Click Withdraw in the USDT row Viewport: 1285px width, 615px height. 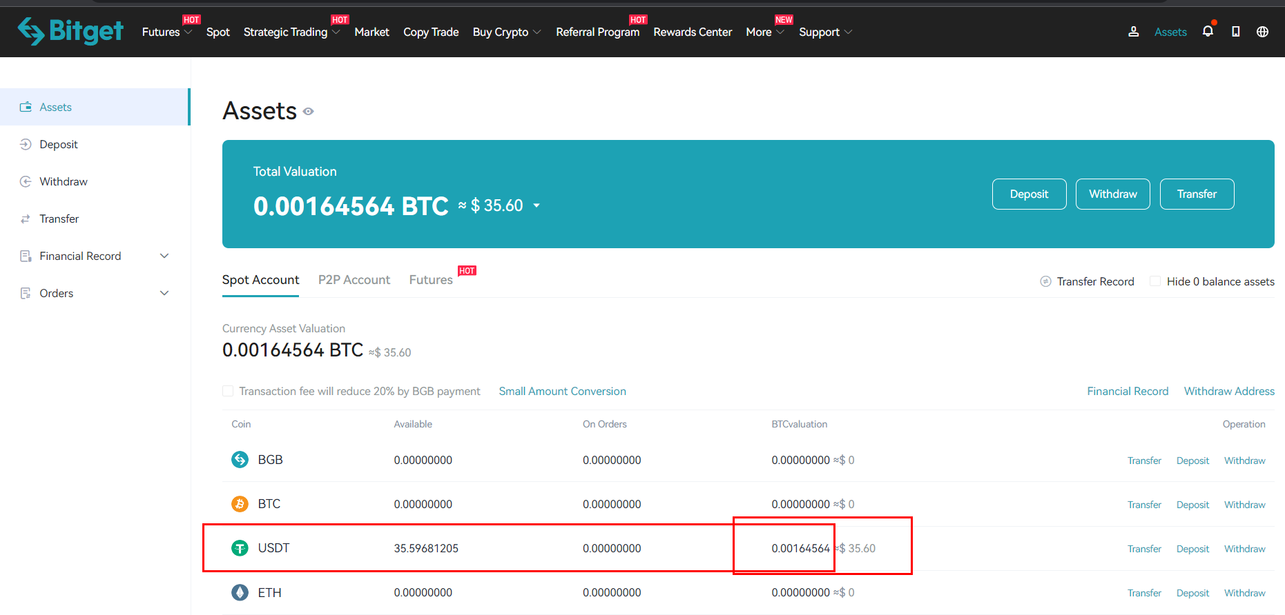(1244, 549)
